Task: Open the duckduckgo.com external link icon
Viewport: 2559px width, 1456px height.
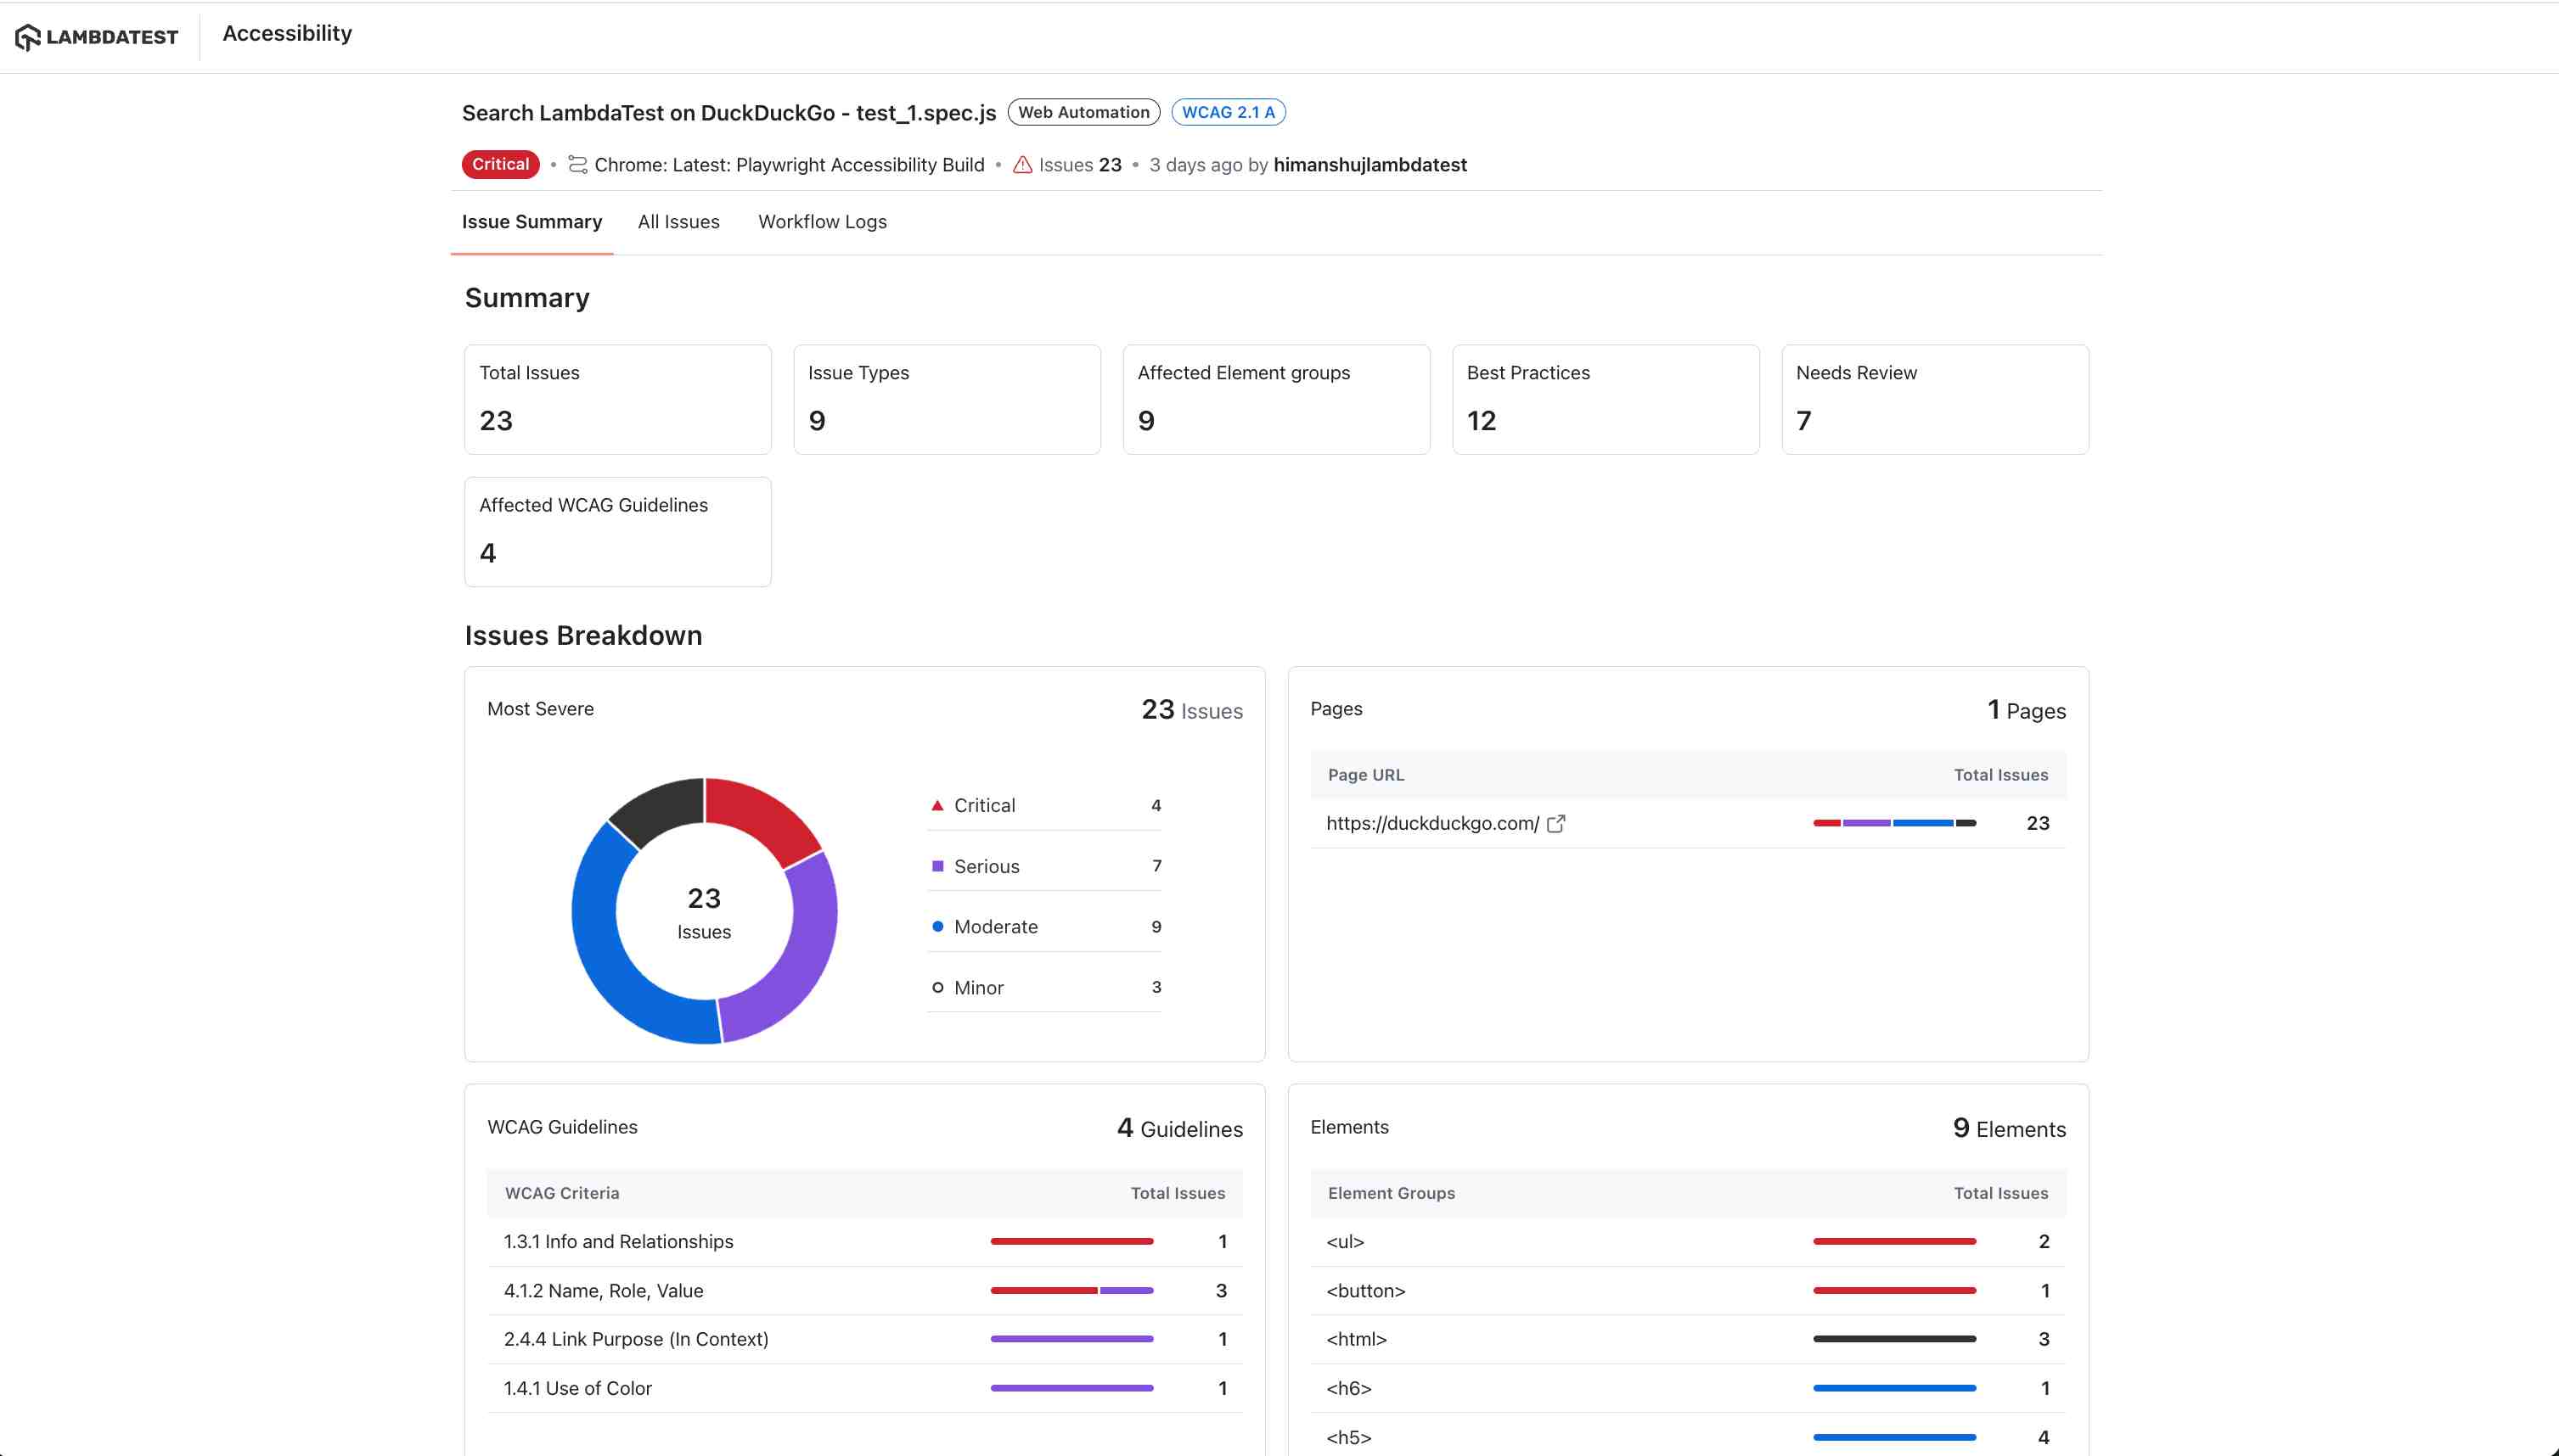Action: [x=1555, y=824]
